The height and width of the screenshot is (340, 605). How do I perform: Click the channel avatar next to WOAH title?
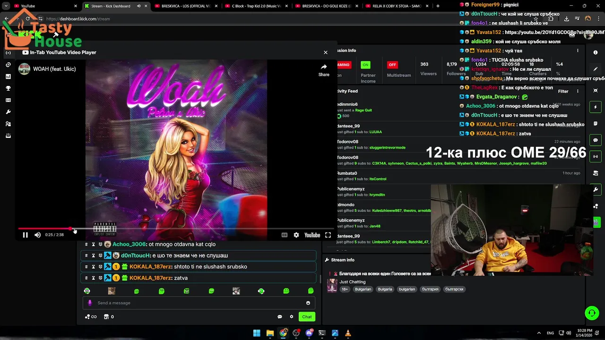pos(24,69)
